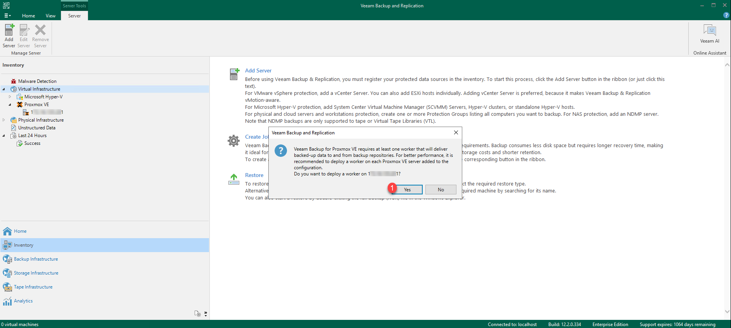Click the Malware Detection bug icon

tap(14, 81)
